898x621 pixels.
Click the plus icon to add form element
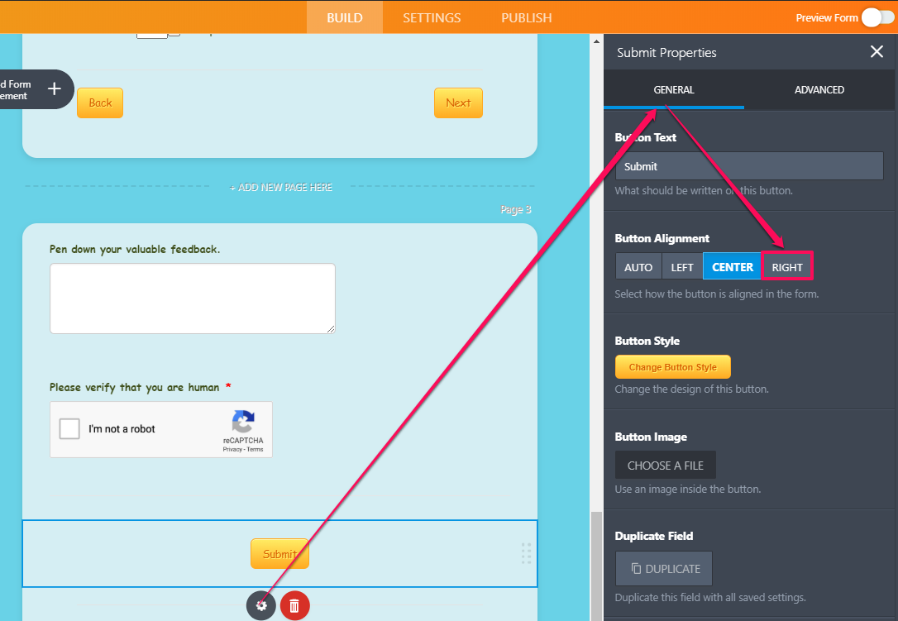pyautogui.click(x=55, y=88)
